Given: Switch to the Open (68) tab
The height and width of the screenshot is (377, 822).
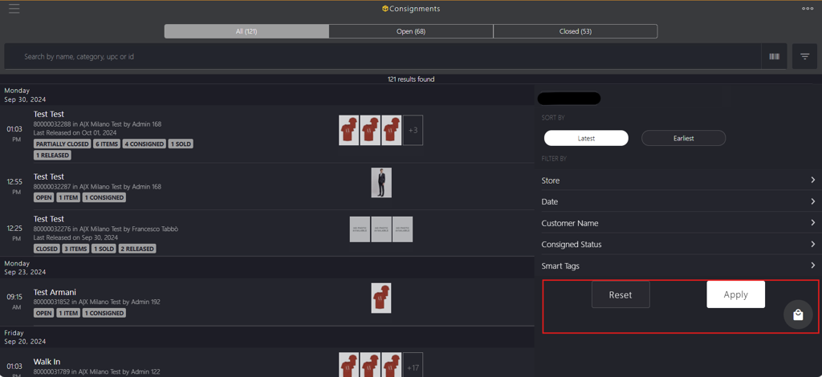Looking at the screenshot, I should point(411,31).
